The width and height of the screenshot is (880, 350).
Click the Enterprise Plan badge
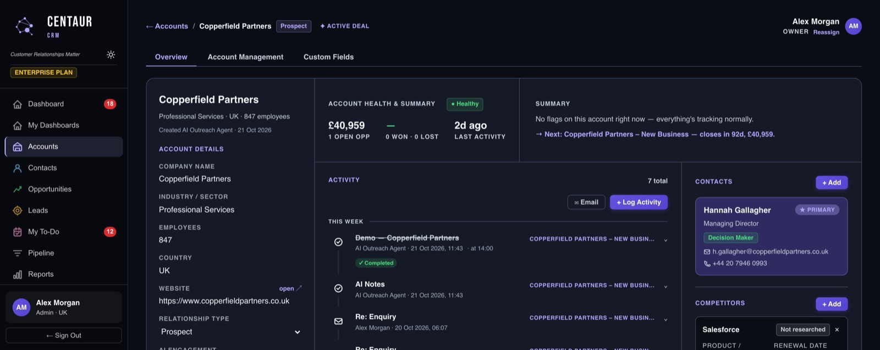43,73
